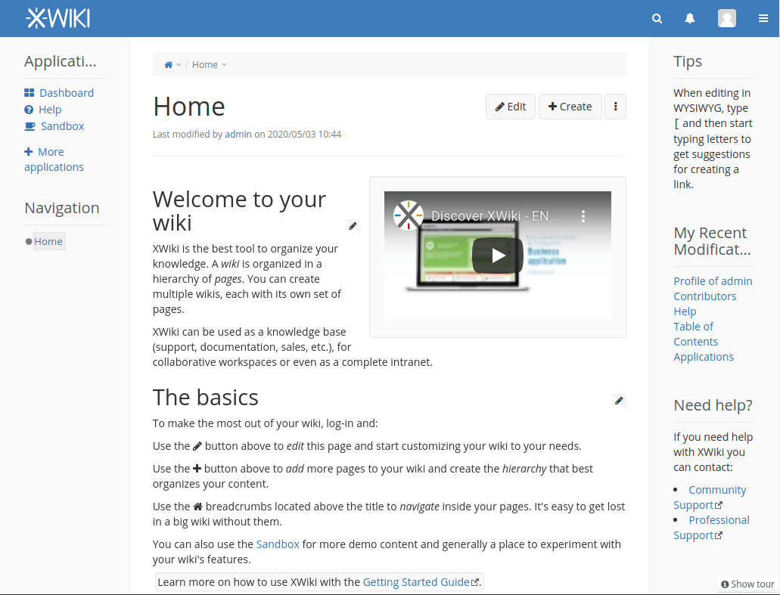Open Sandbox application in sidebar
780x595 pixels.
62,126
